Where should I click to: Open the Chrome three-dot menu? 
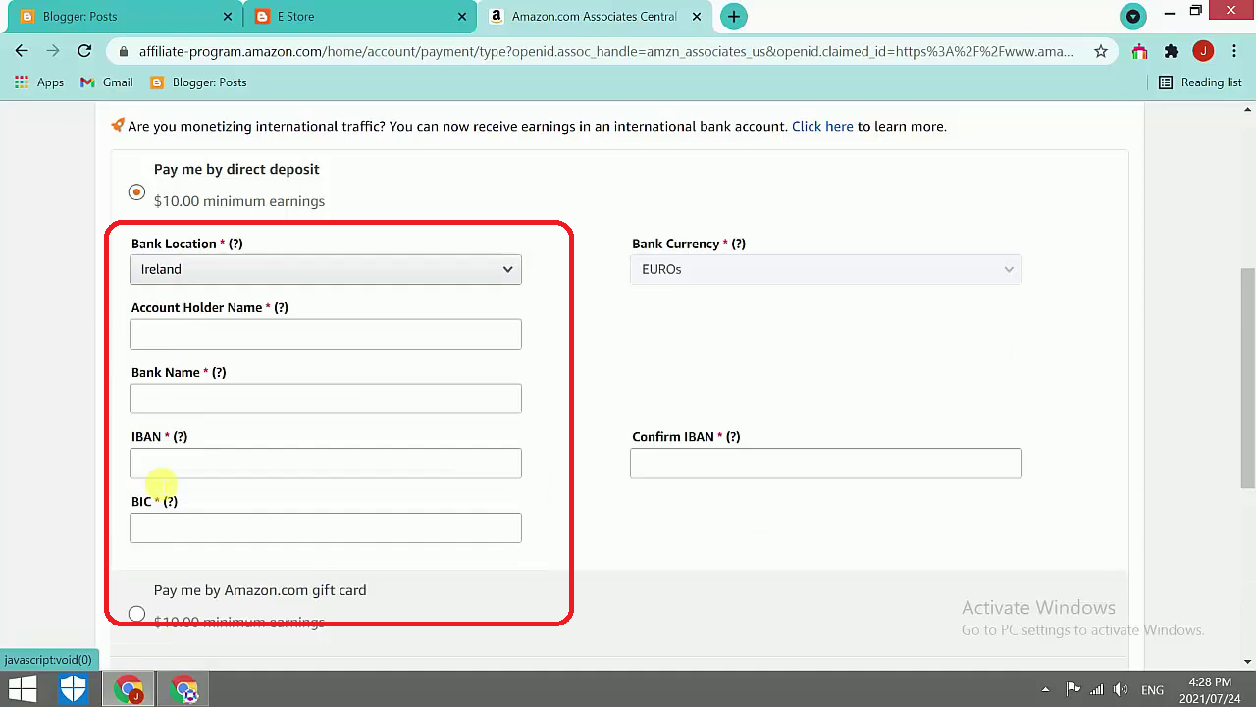pyautogui.click(x=1234, y=51)
